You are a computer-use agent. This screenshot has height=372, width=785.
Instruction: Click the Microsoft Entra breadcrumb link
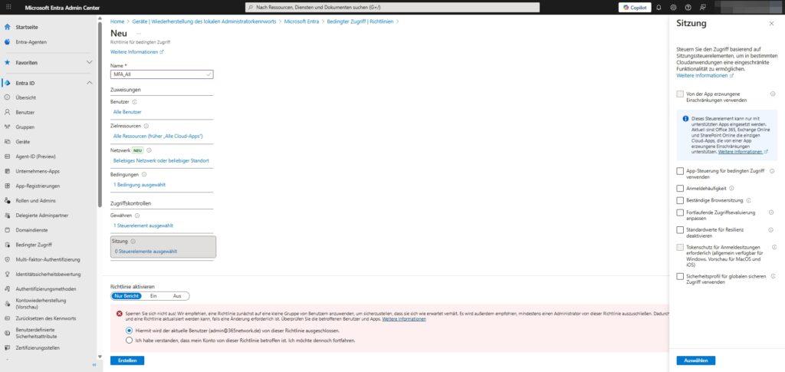point(301,21)
